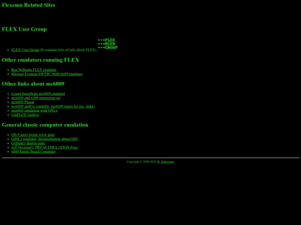Viewport: 301px width, 225px height.
Task: Click Other links about mc6809 heading
Action: (x=33, y=84)
